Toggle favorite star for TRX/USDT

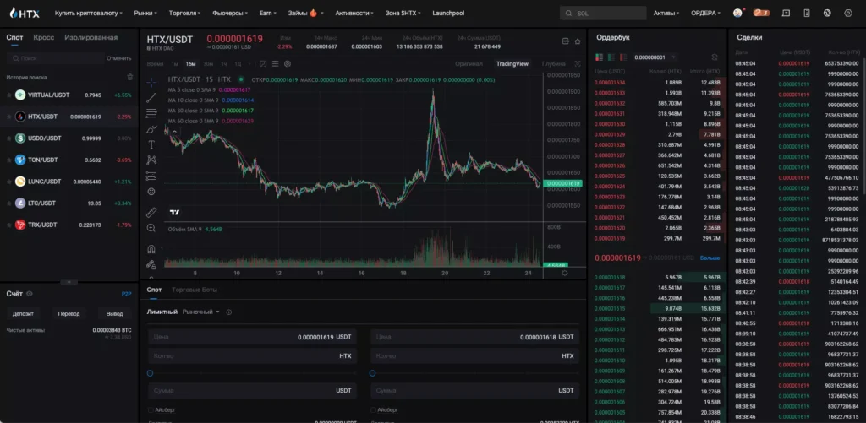8,225
